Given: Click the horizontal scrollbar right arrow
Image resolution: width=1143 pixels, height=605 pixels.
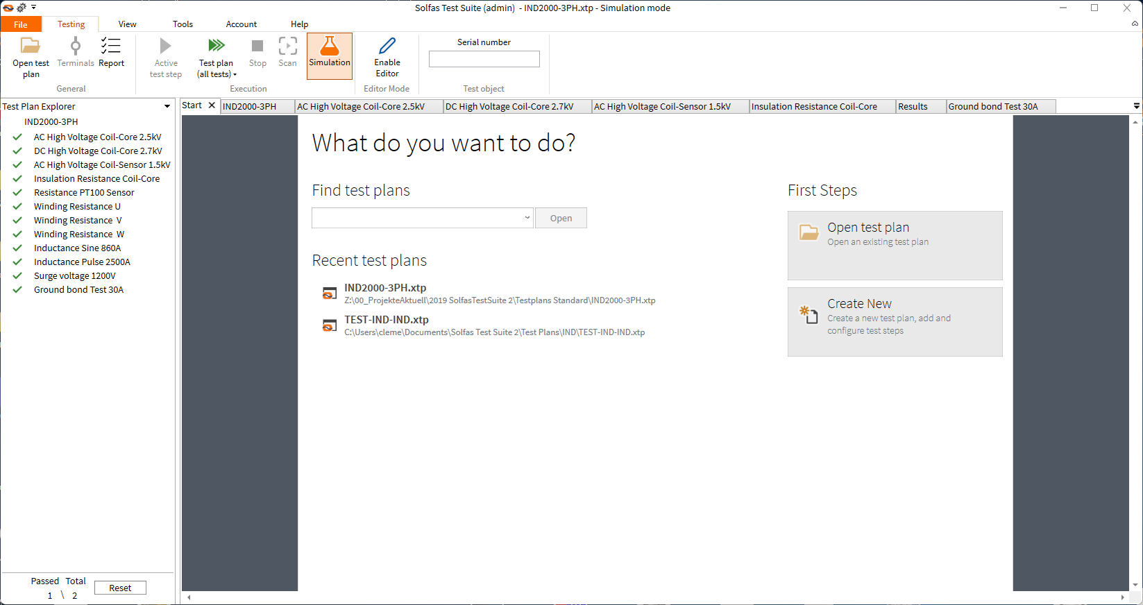Looking at the screenshot, I should [x=1123, y=597].
